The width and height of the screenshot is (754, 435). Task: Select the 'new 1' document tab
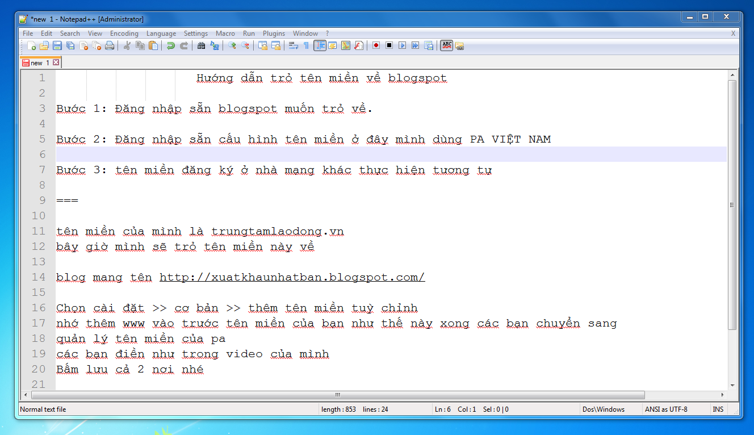pos(40,63)
